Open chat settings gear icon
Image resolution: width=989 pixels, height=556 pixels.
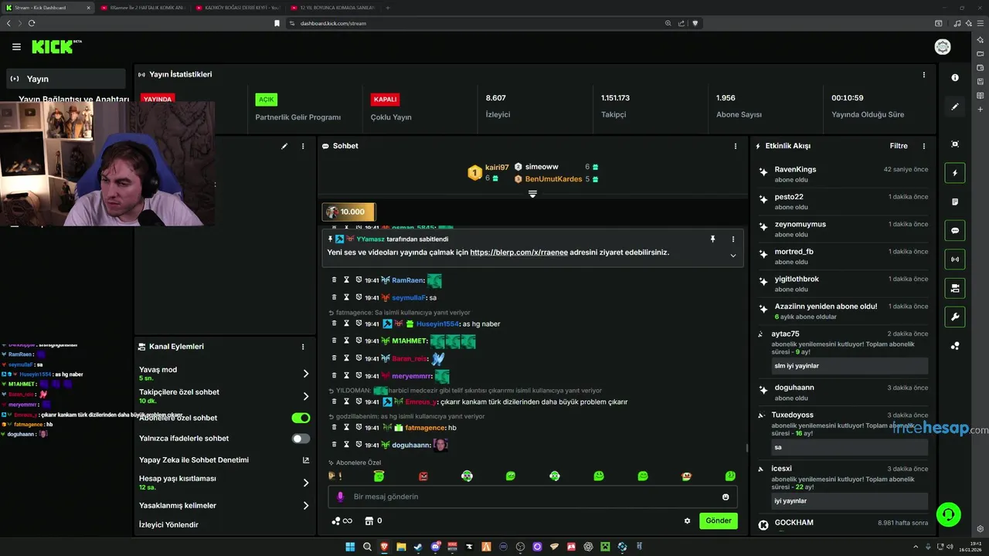pos(687,521)
